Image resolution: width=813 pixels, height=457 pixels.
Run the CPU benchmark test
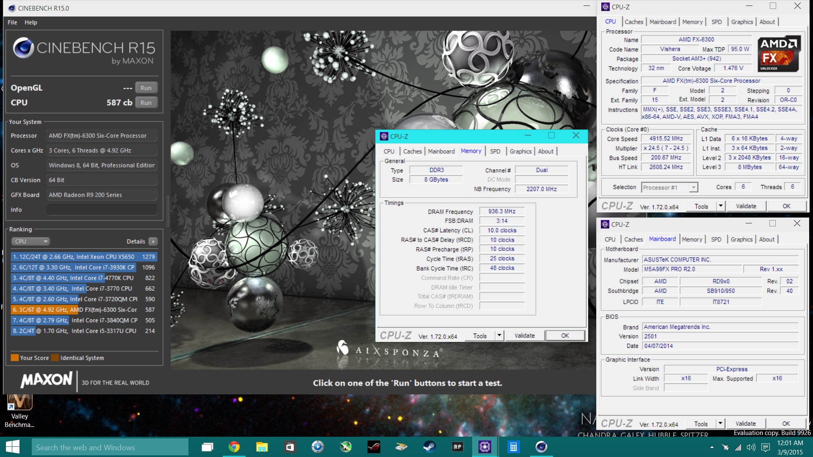[x=146, y=103]
